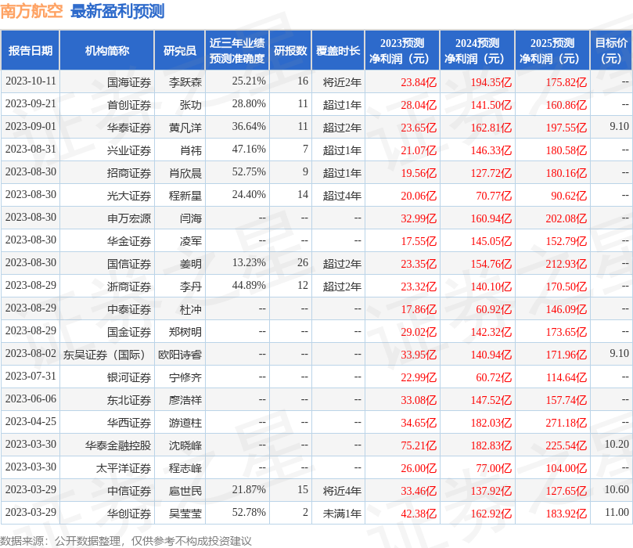The image size is (633, 548).
Task: Click researcher name 黄凡洋
Action: click(185, 128)
